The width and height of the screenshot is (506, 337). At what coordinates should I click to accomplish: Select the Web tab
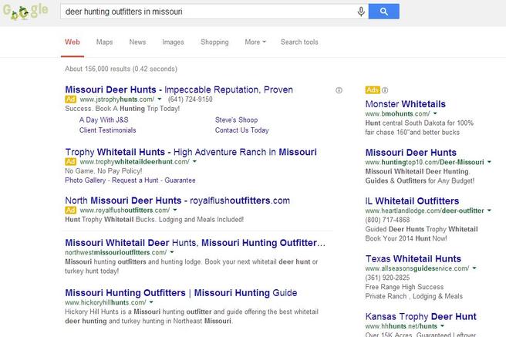73,42
